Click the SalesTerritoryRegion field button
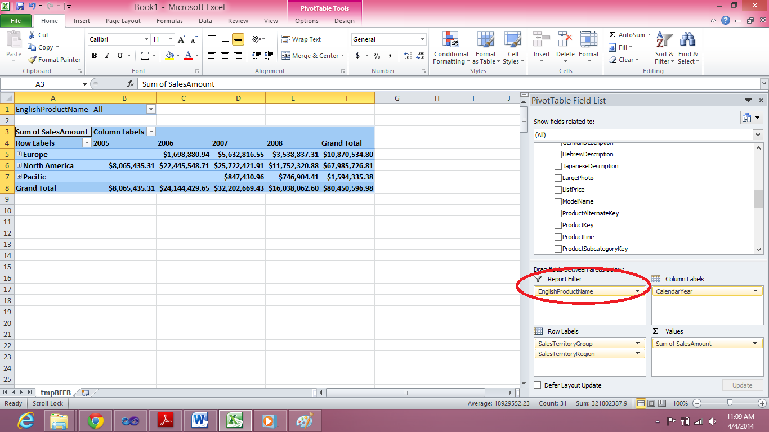The width and height of the screenshot is (769, 432). [589, 354]
